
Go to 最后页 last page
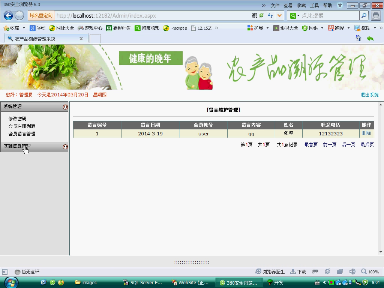(x=367, y=144)
